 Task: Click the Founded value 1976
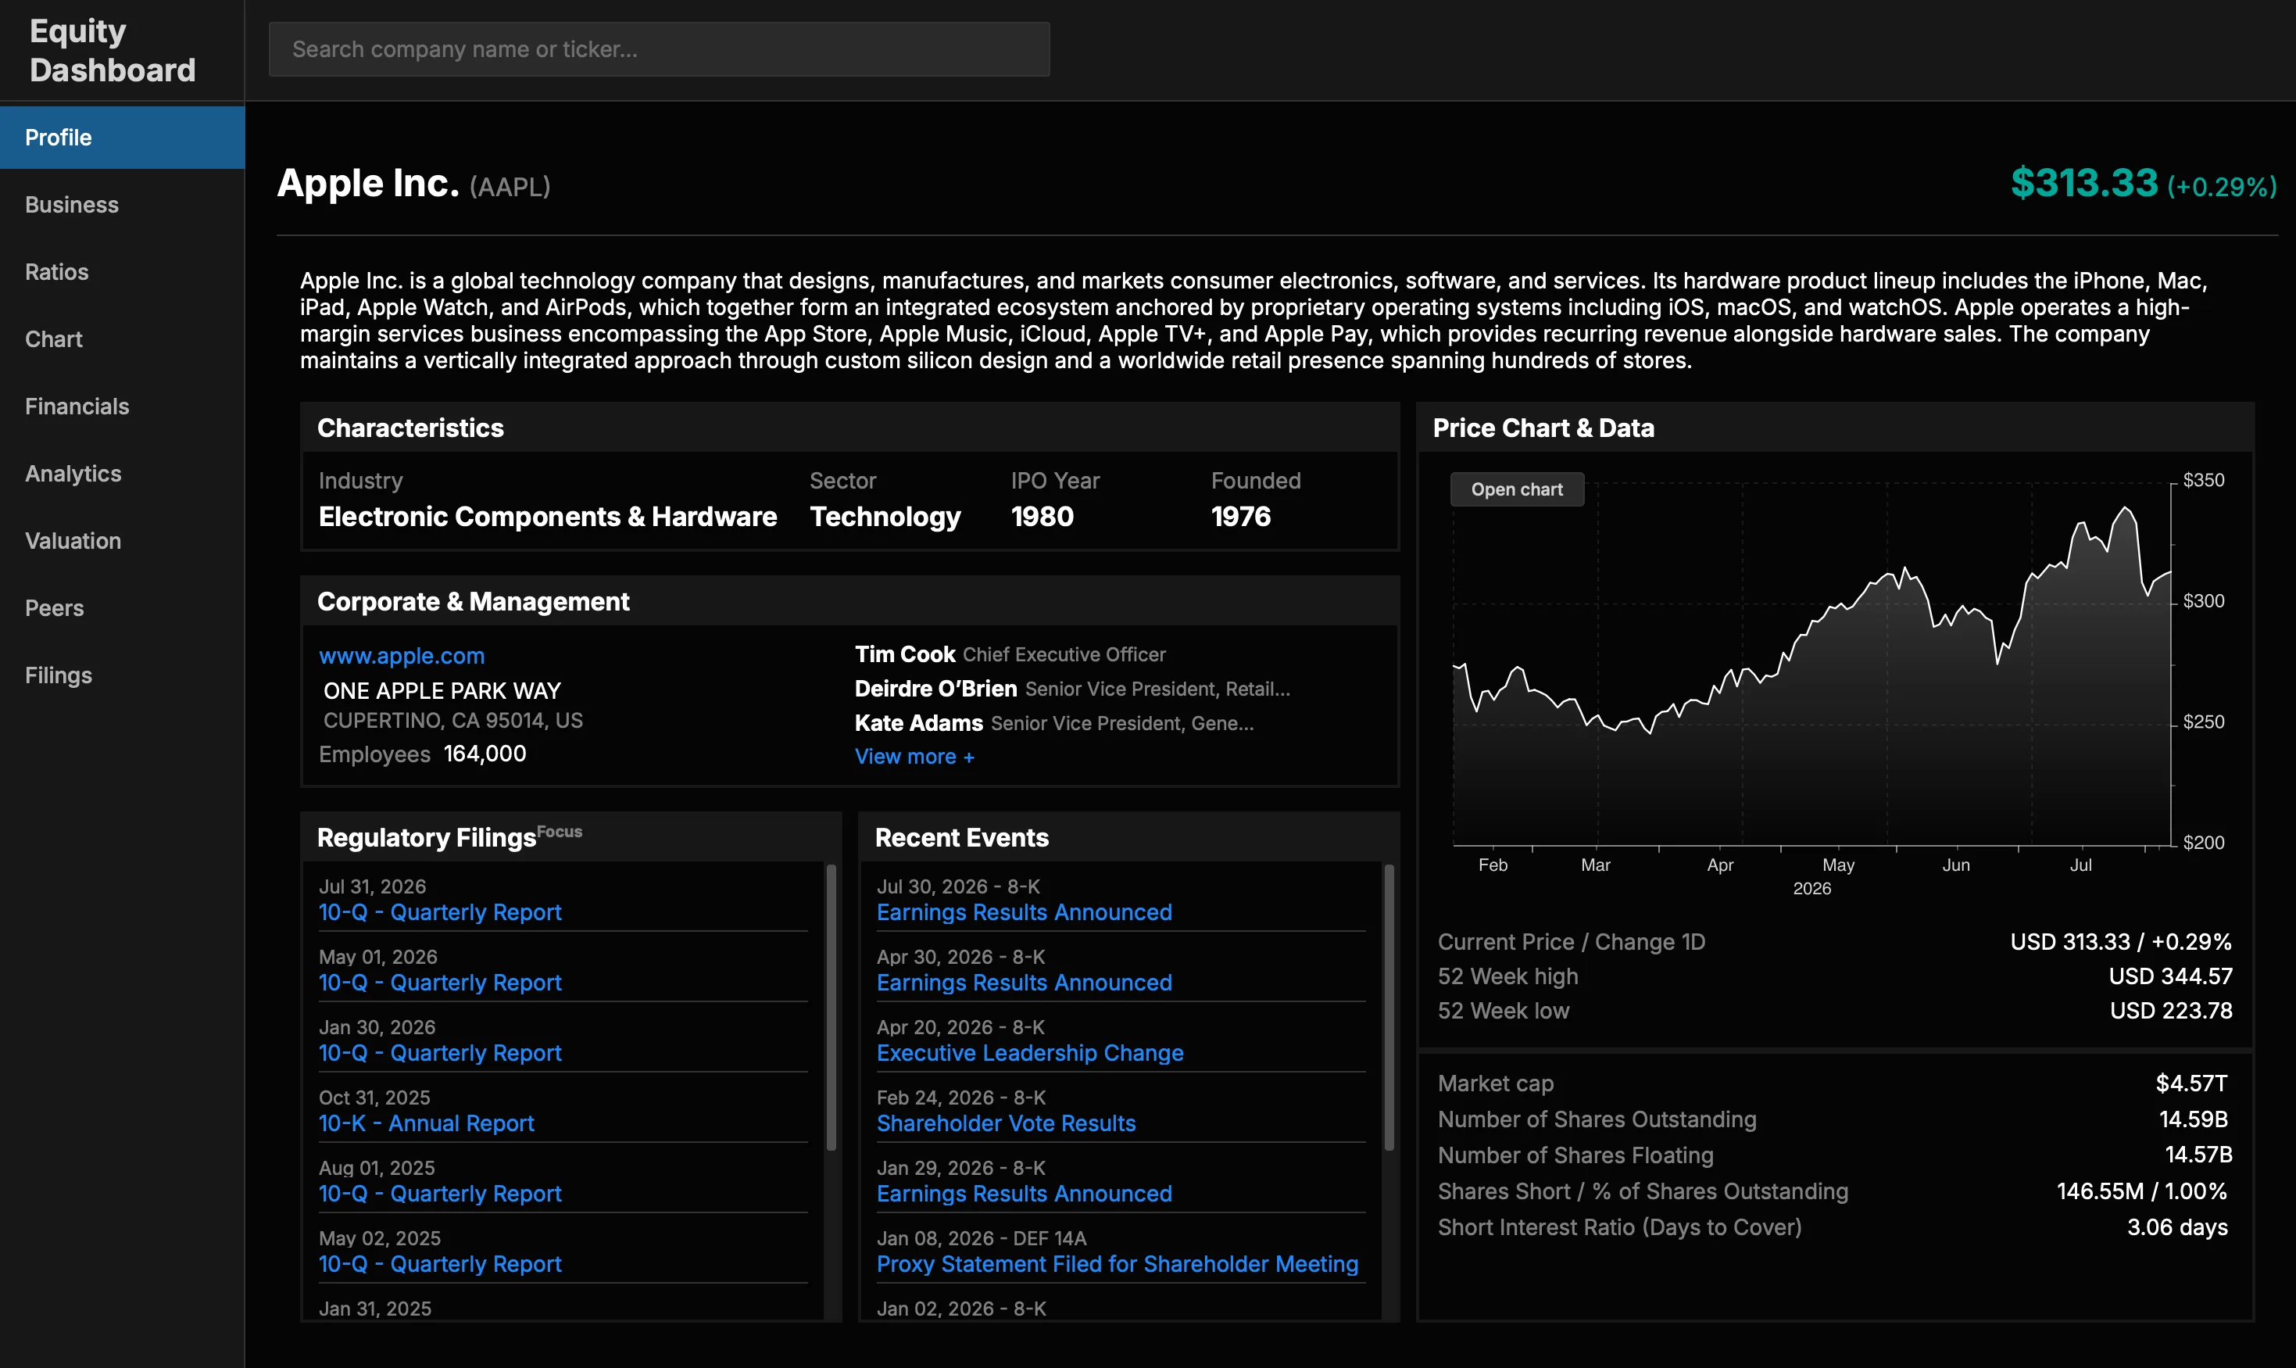[1240, 517]
